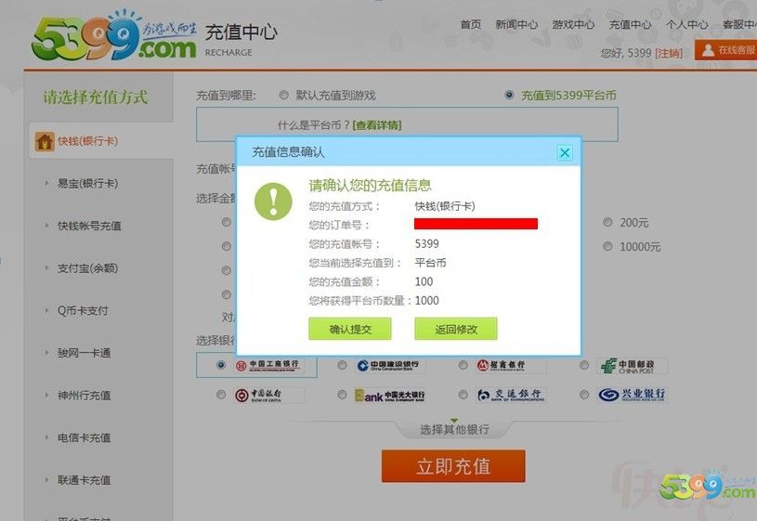Click the 中国建设银行 logo
Viewport: 757px width, 521px height.
[388, 366]
